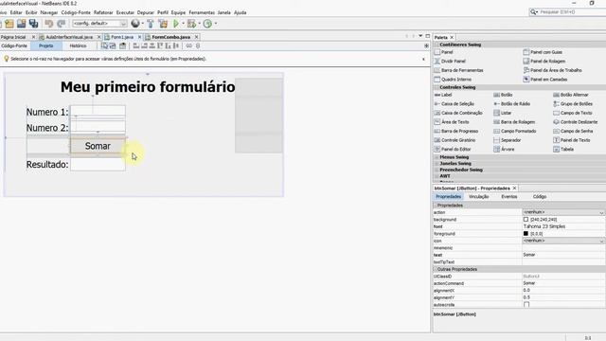Switch to Vinculação properties tab
Image resolution: width=606 pixels, height=341 pixels.
pos(478,197)
